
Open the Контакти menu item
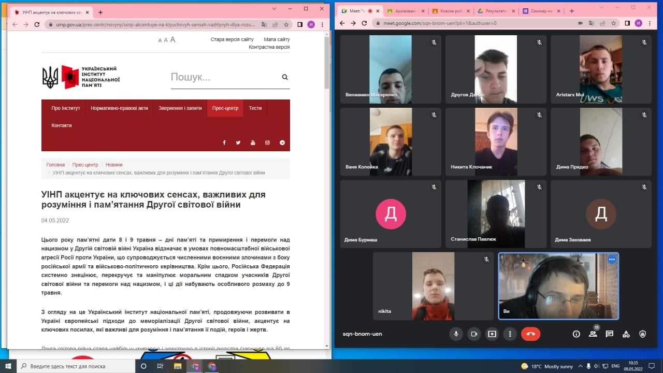point(62,125)
